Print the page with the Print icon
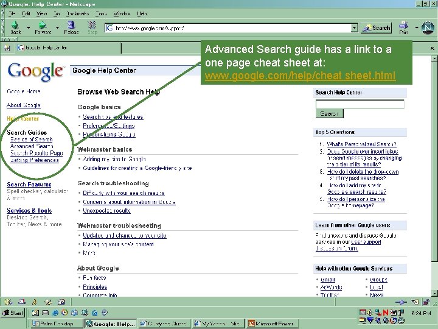The image size is (438, 329). (404, 27)
